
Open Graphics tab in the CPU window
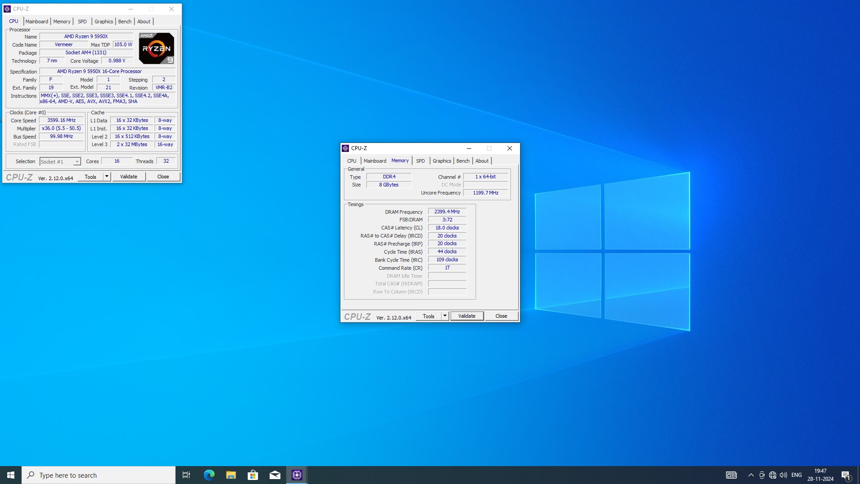point(104,22)
